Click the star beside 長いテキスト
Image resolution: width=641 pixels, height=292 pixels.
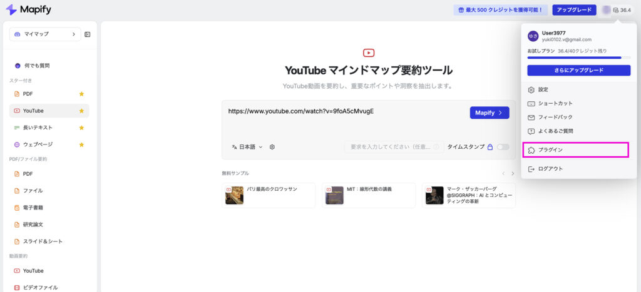pos(81,128)
